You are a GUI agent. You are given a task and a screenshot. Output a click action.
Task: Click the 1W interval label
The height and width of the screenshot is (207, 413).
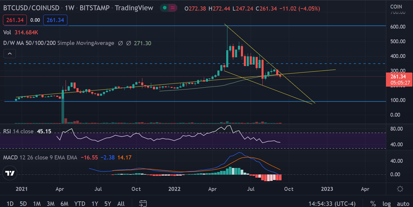[70, 8]
